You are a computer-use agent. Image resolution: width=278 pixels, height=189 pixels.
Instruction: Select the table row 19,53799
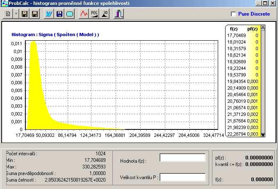(x=243, y=75)
